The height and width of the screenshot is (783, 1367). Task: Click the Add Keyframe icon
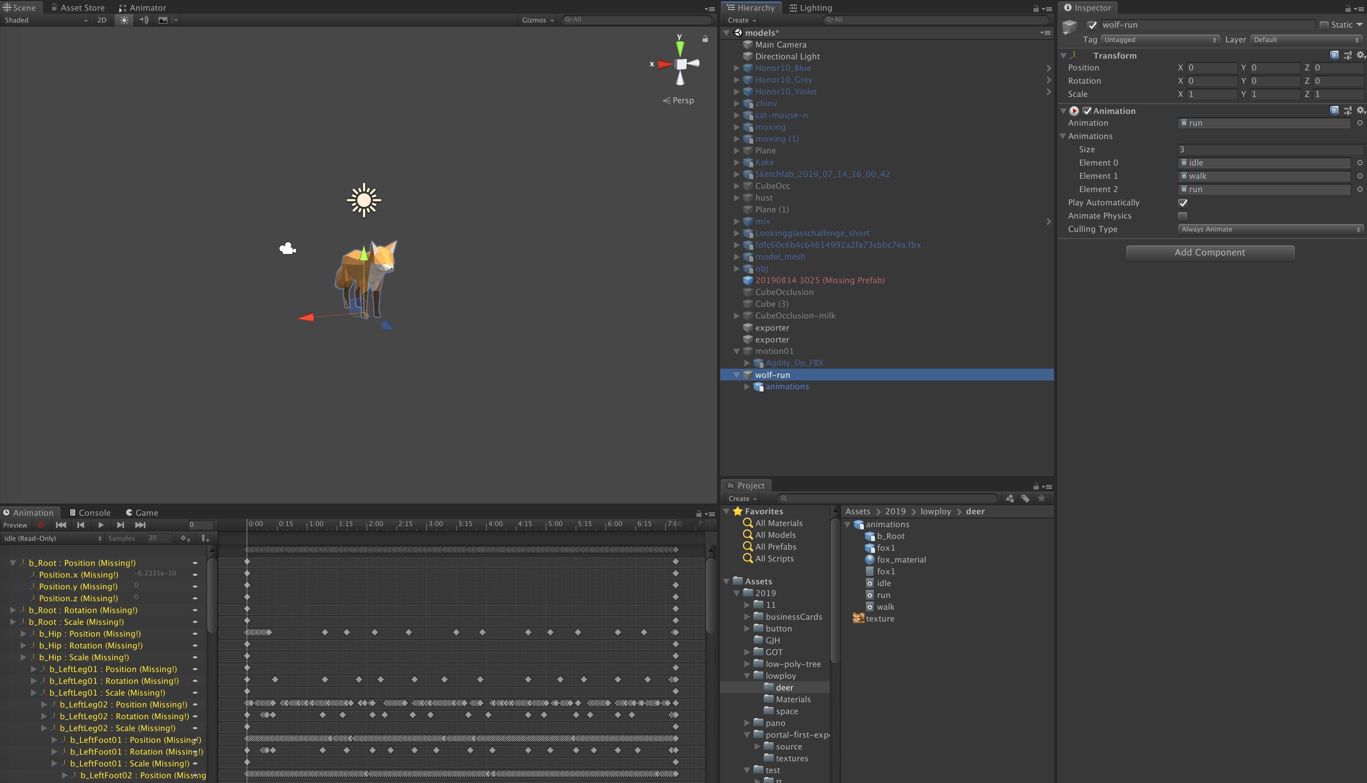click(186, 538)
